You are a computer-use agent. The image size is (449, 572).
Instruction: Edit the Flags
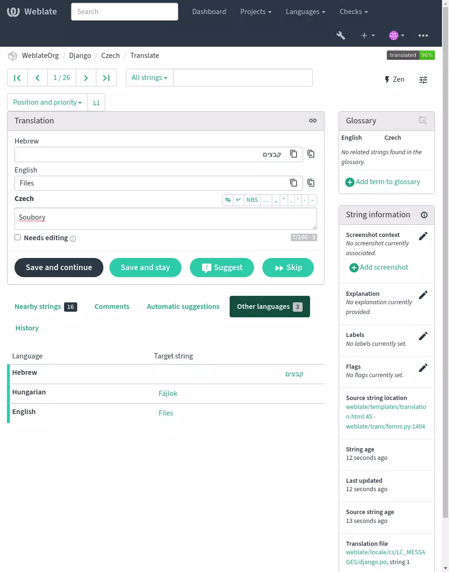click(423, 368)
